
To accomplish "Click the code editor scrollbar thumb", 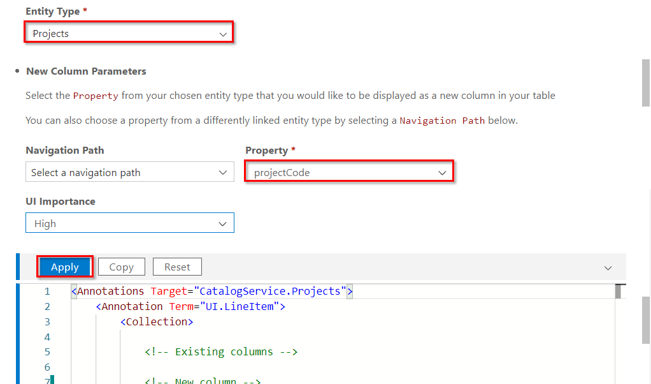I will [x=619, y=292].
